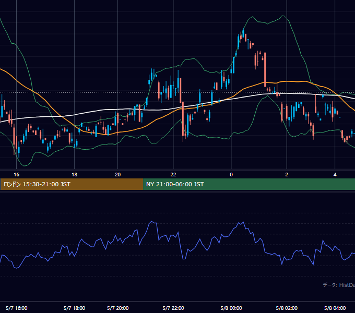355x313 pixels.
Task: Click the 5/8 00:00 date label
Action: click(x=231, y=308)
